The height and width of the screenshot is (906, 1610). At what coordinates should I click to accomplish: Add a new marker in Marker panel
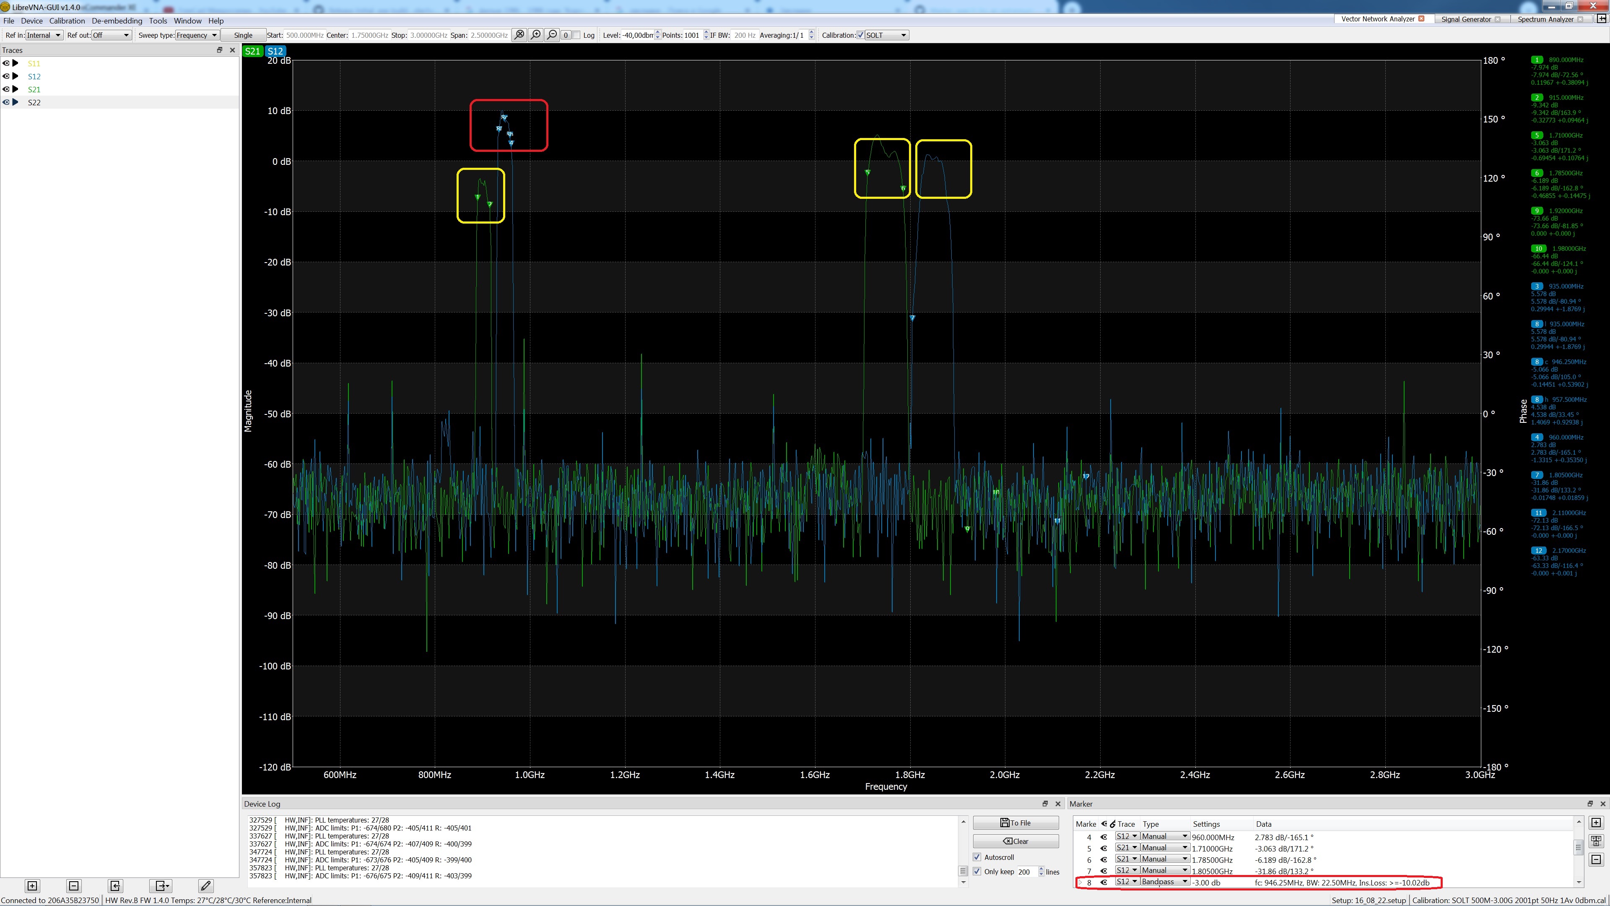1596,823
